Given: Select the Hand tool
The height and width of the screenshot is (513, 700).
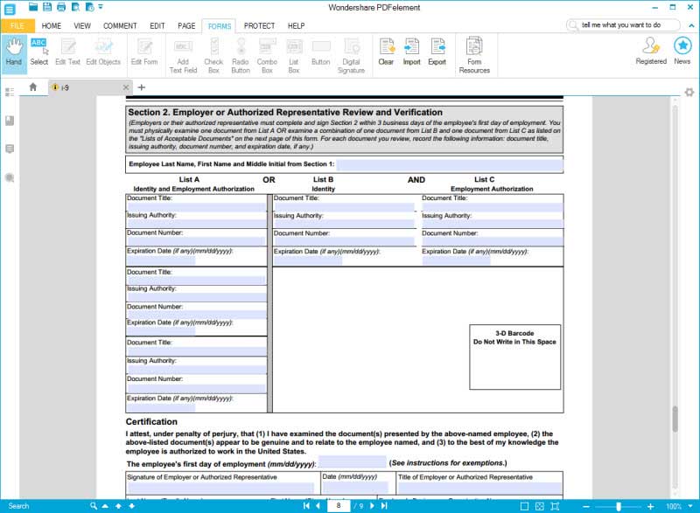Looking at the screenshot, I should coord(13,52).
